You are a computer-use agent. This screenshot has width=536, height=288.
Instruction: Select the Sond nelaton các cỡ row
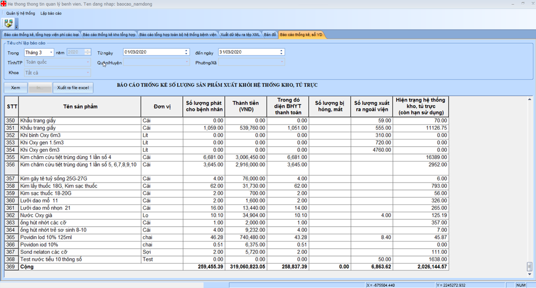coord(227,252)
